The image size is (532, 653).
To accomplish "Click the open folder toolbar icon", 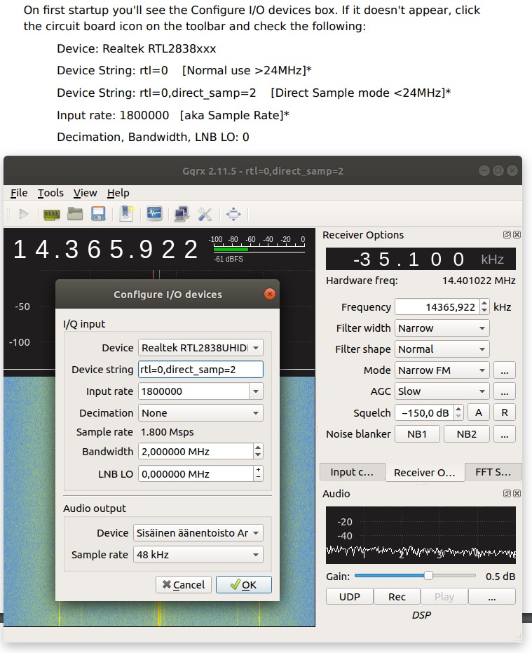I will 75,214.
